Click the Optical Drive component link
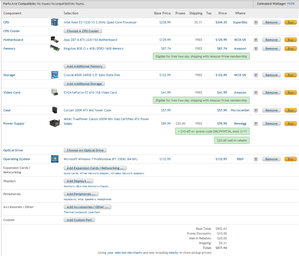 pos(13,150)
